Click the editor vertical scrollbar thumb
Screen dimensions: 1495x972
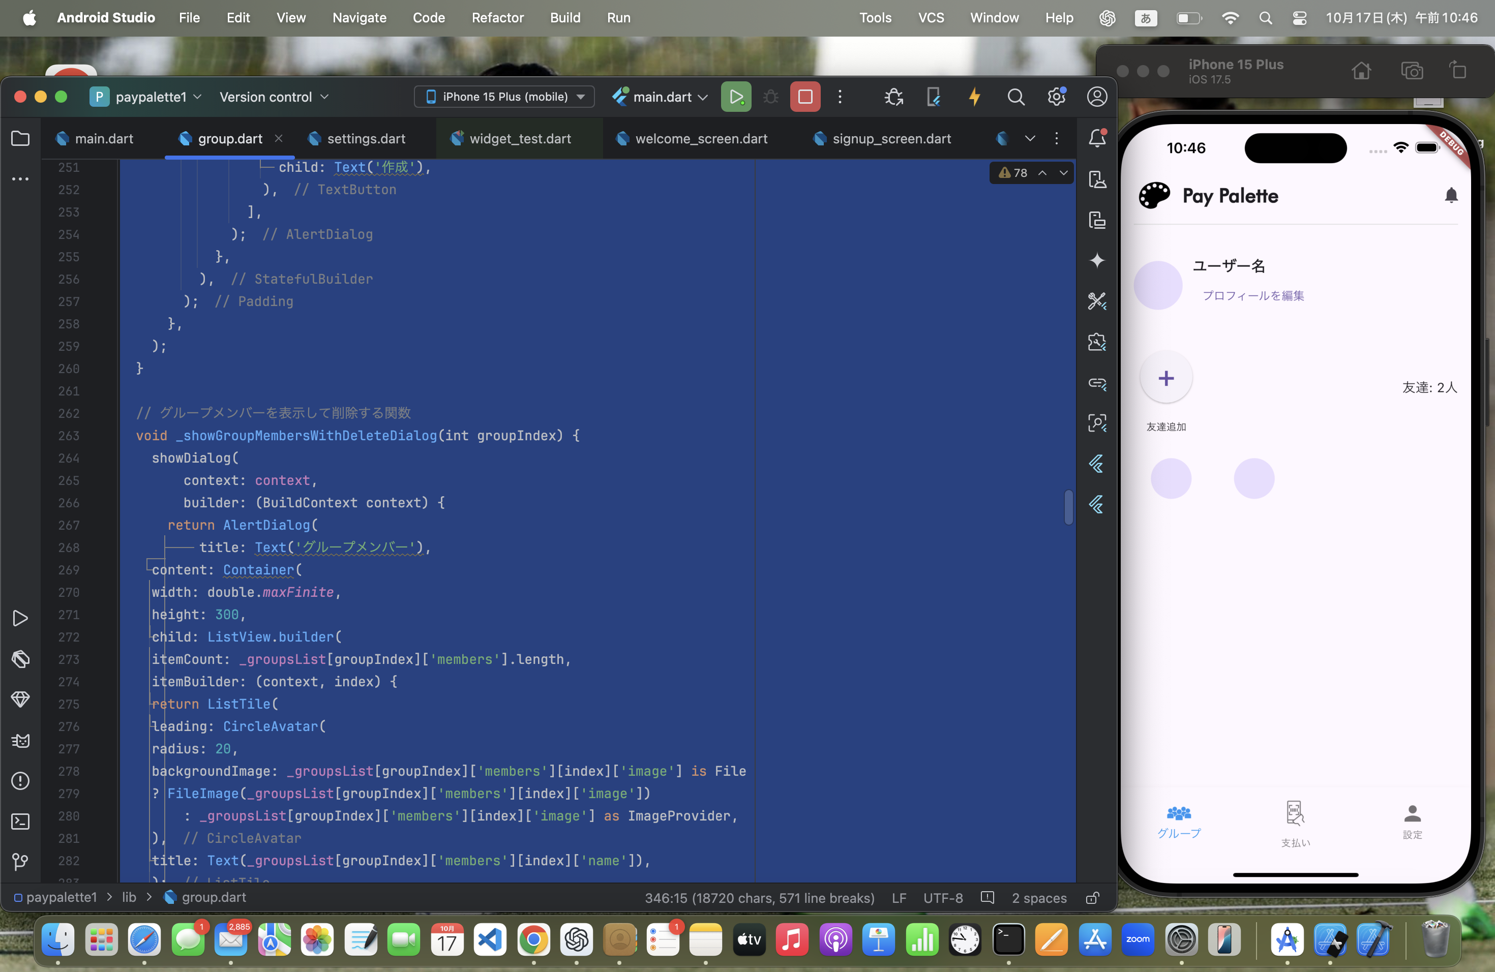point(1068,507)
